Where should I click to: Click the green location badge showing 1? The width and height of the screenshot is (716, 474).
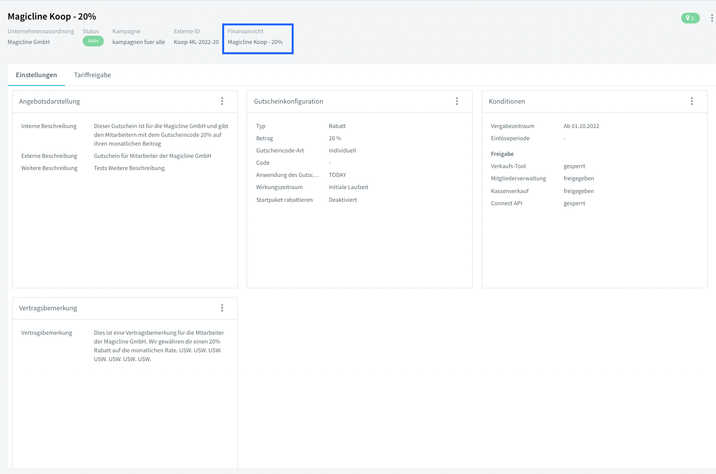[691, 18]
